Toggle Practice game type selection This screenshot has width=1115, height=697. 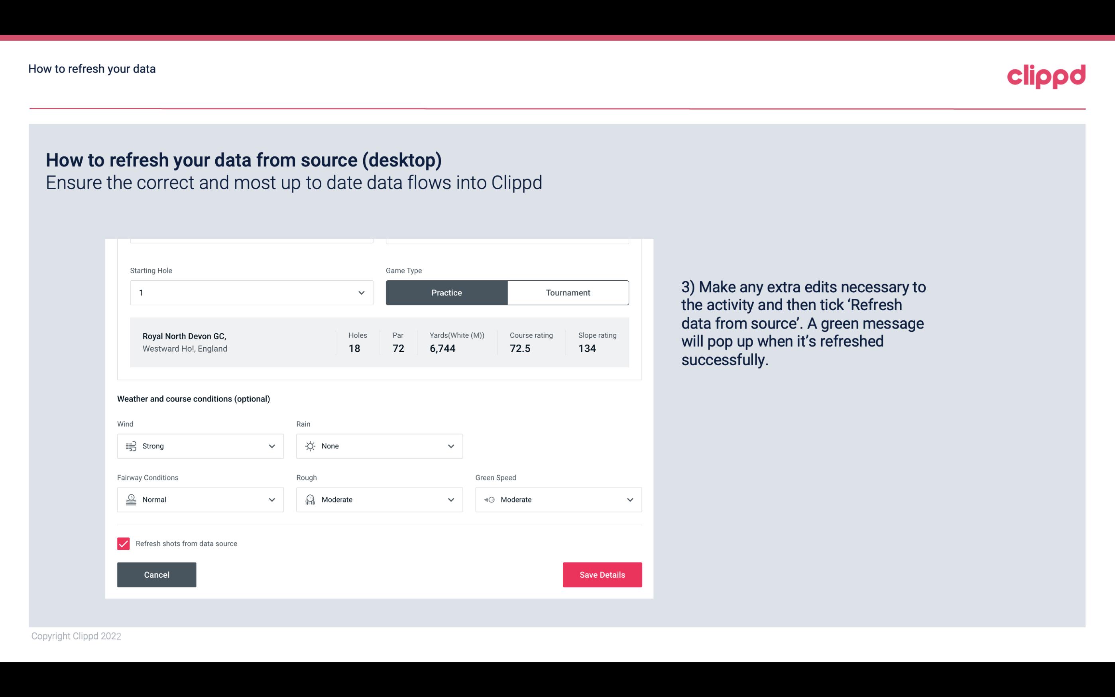point(446,292)
